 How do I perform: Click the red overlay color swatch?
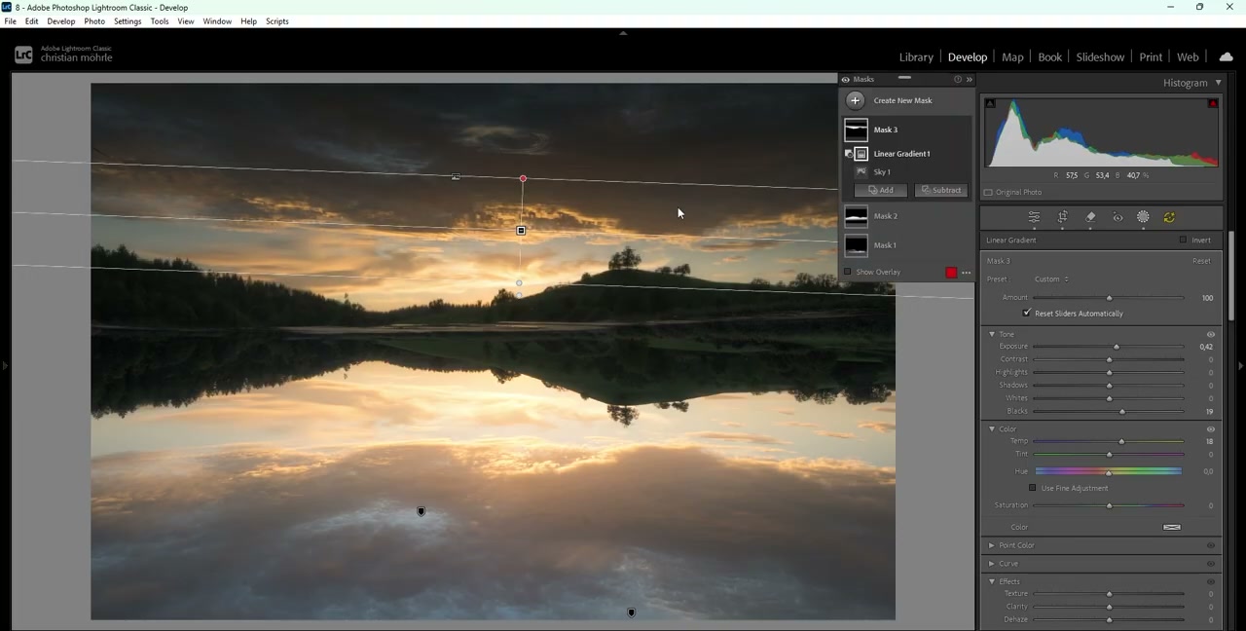(x=951, y=273)
